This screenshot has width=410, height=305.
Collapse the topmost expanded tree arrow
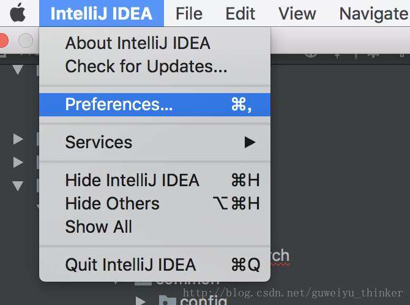[x=18, y=70]
